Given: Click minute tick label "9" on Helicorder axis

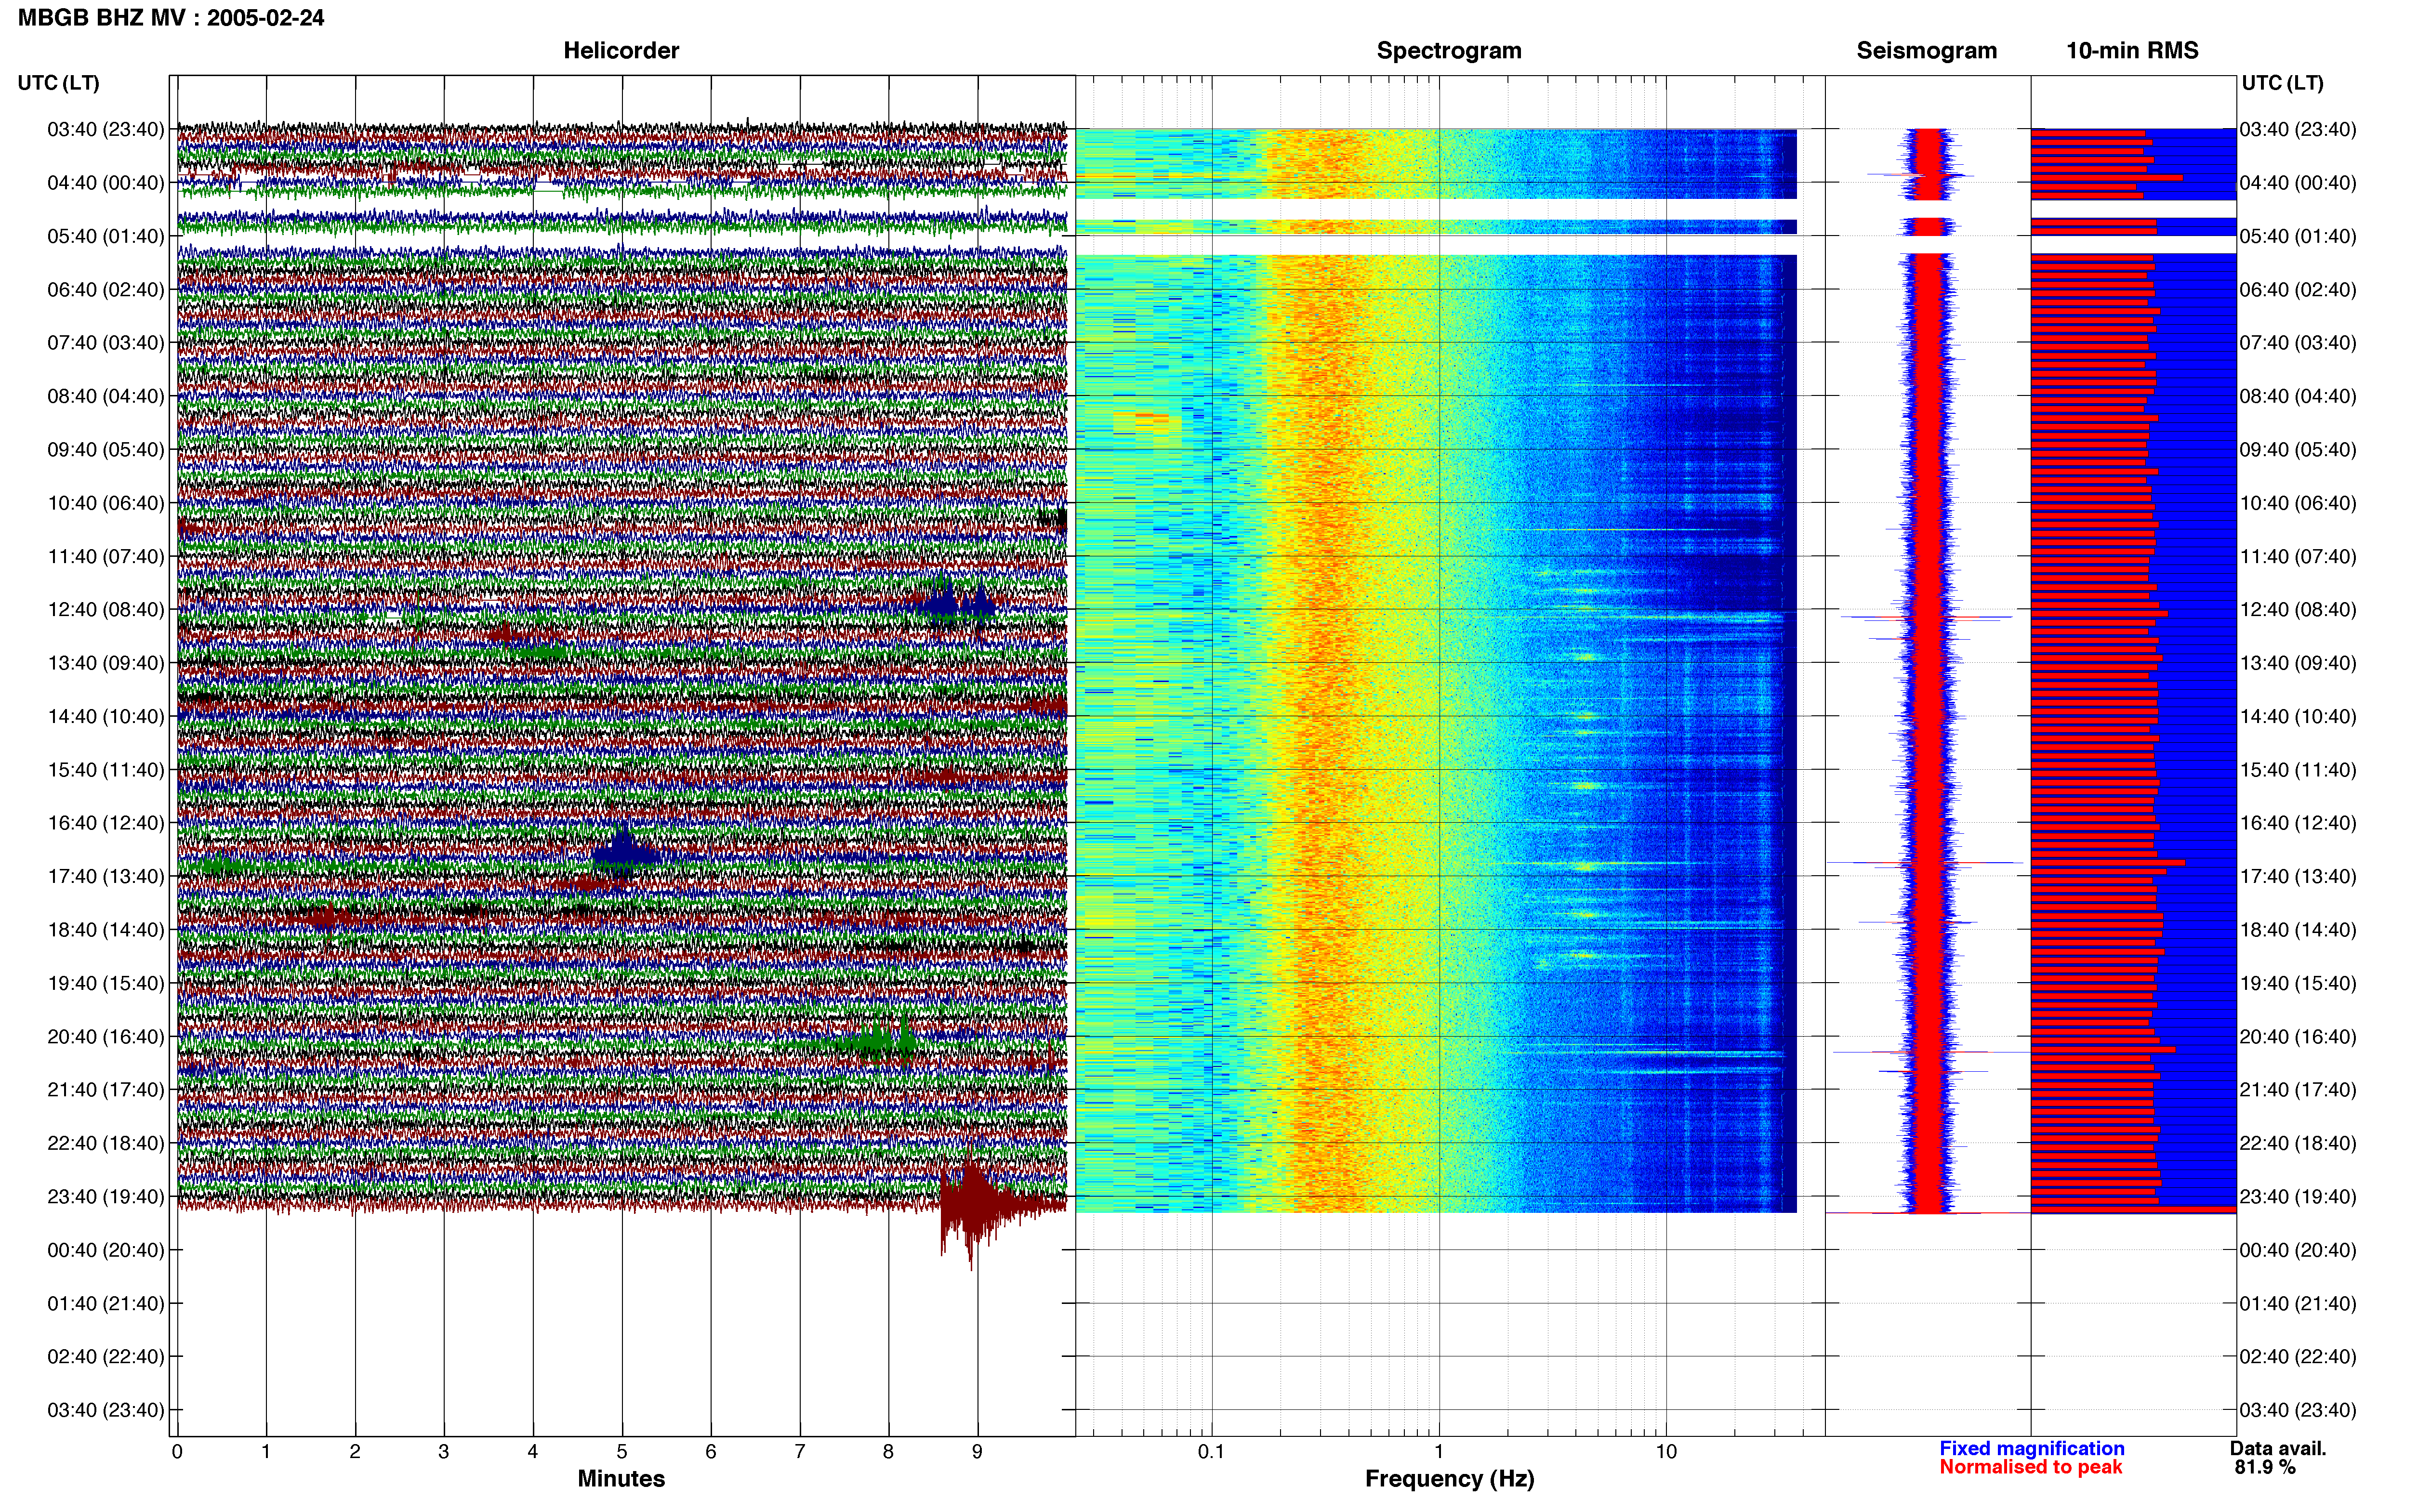Looking at the screenshot, I should pos(977,1452).
